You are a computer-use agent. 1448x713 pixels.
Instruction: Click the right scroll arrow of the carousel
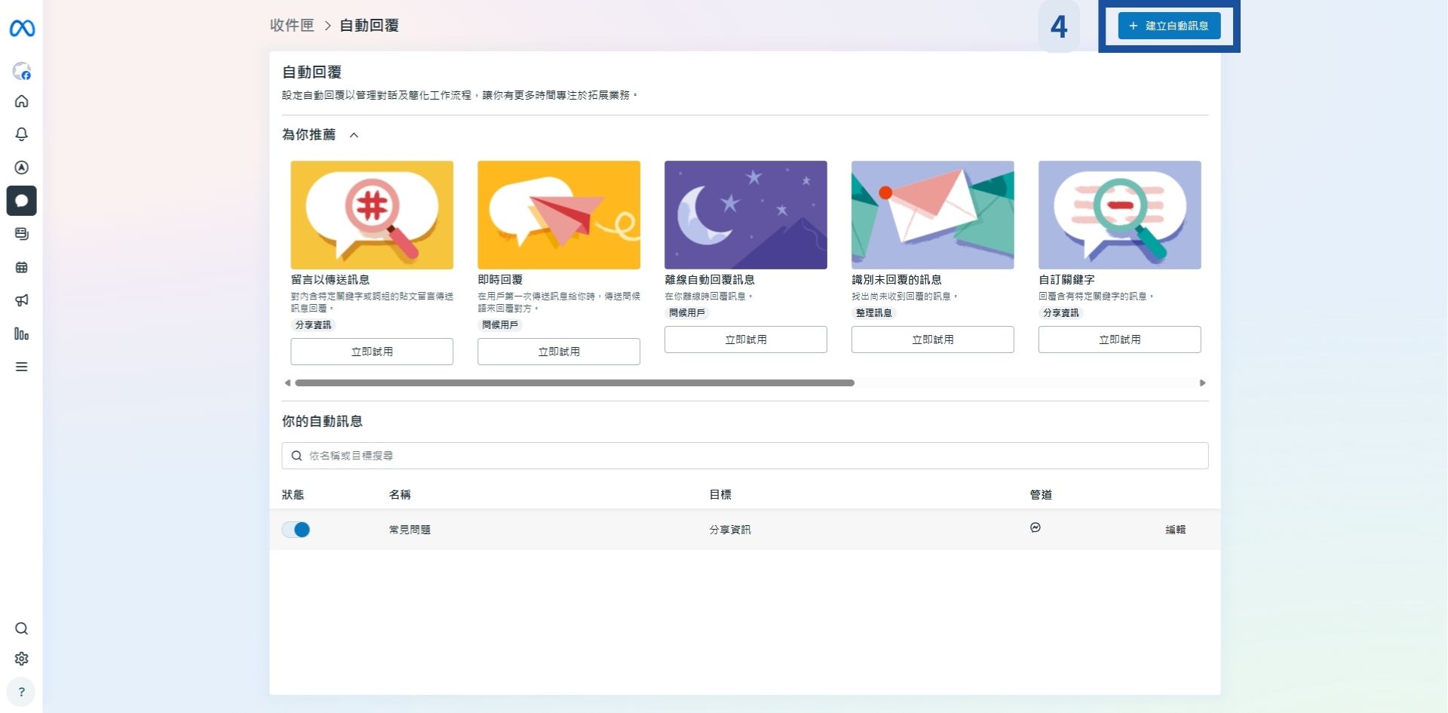tap(1203, 383)
